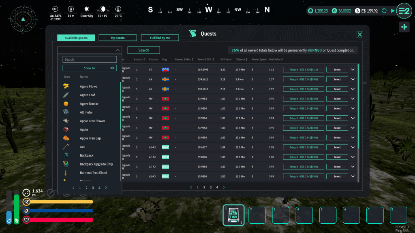
Task: Collapse the item filter dropdown
Action: coord(118,50)
